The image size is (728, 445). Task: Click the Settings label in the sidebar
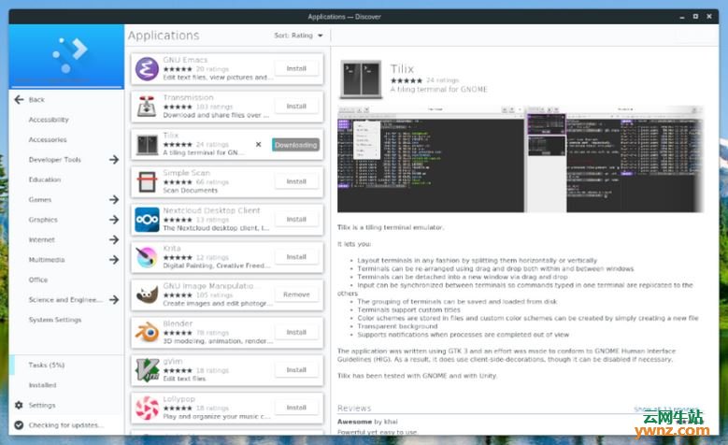[x=42, y=405]
